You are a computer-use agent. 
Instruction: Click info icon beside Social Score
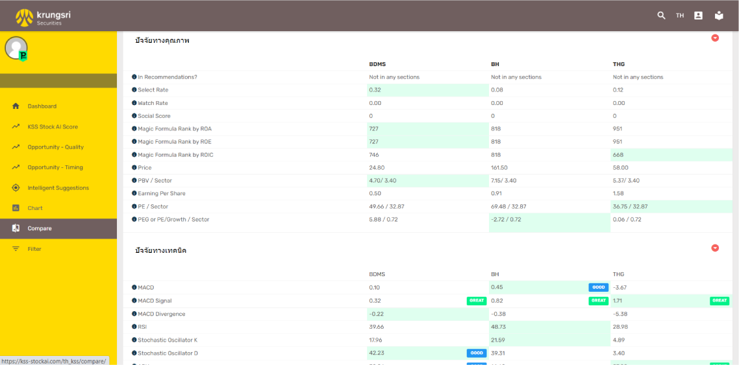coord(134,115)
